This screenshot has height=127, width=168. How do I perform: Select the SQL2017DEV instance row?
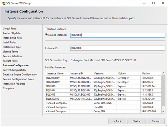(103, 82)
